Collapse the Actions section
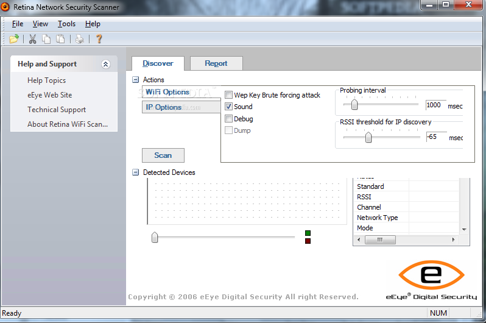This screenshot has width=486, height=323. 135,80
